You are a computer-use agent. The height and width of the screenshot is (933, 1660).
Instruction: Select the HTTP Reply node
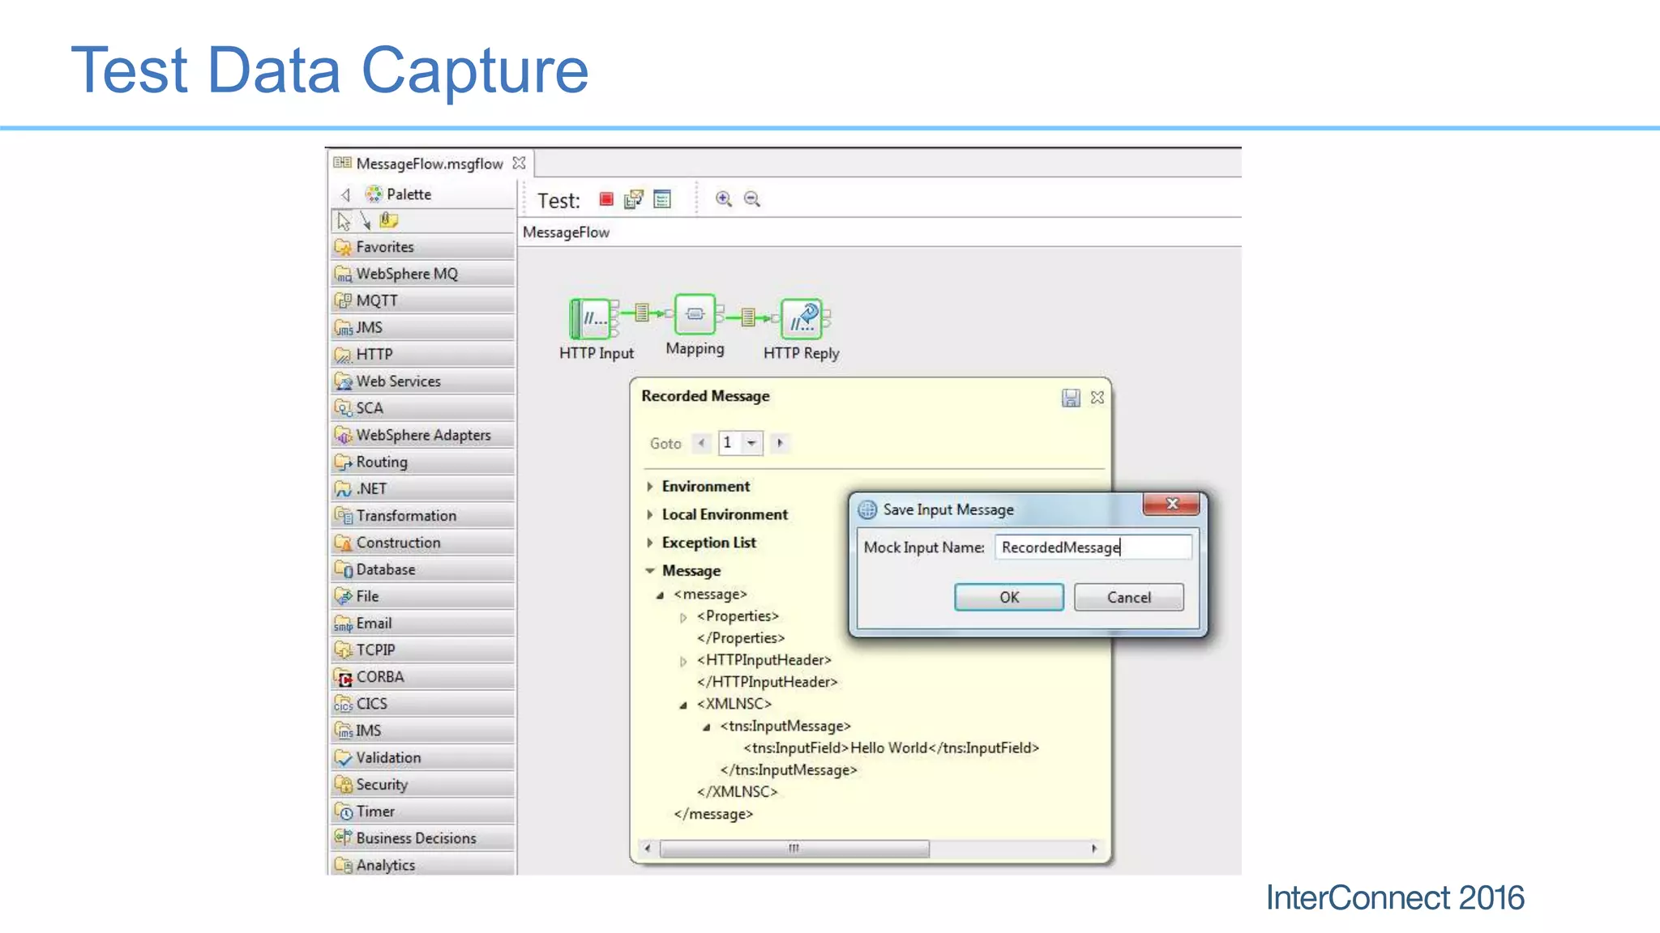point(802,319)
